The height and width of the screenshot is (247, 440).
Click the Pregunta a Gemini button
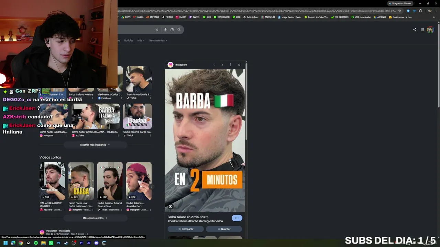point(400,3)
